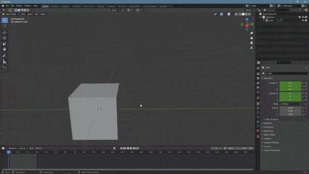Select the Annotate tool
The image size is (309, 174).
(x=4, y=56)
